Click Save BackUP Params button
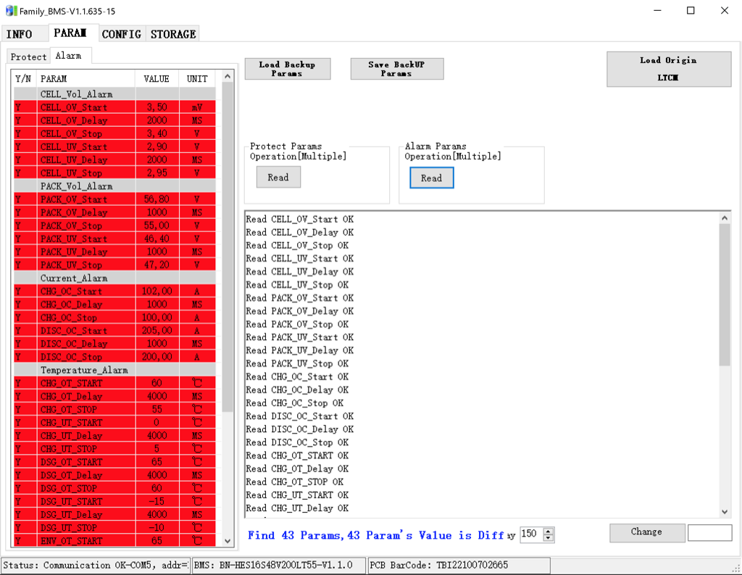742x575 pixels. click(396, 69)
